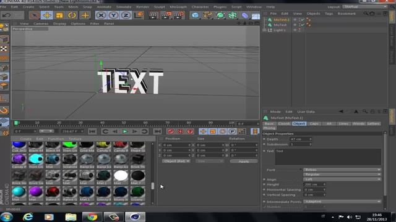Screen dimensions: 396x222
Task: Click the purple deformer icon
Action: tap(245, 15)
